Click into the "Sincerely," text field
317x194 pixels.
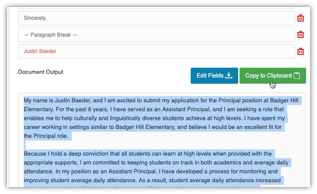pyautogui.click(x=156, y=18)
